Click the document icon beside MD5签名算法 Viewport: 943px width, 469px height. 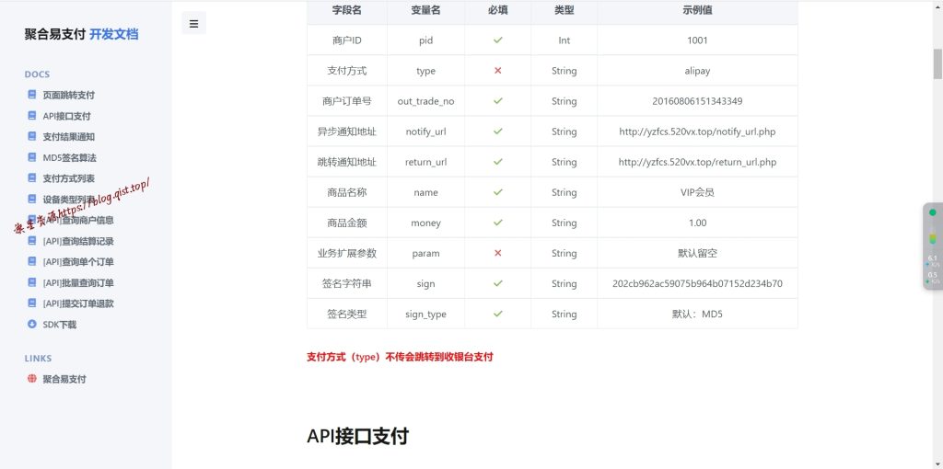tap(32, 157)
